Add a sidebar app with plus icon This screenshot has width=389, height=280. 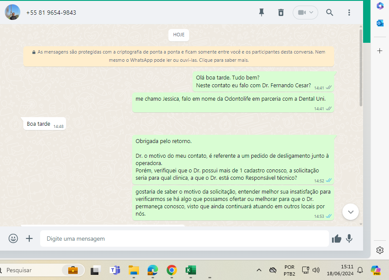380,51
